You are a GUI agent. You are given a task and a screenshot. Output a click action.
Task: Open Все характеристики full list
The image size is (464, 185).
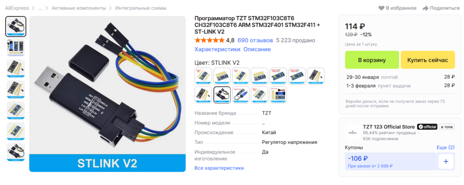[x=219, y=168]
